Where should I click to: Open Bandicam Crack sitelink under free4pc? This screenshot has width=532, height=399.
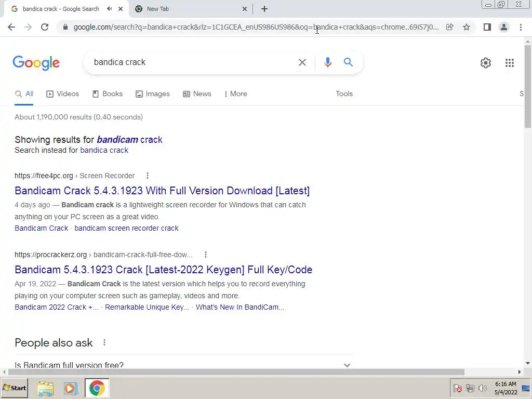[42, 229]
